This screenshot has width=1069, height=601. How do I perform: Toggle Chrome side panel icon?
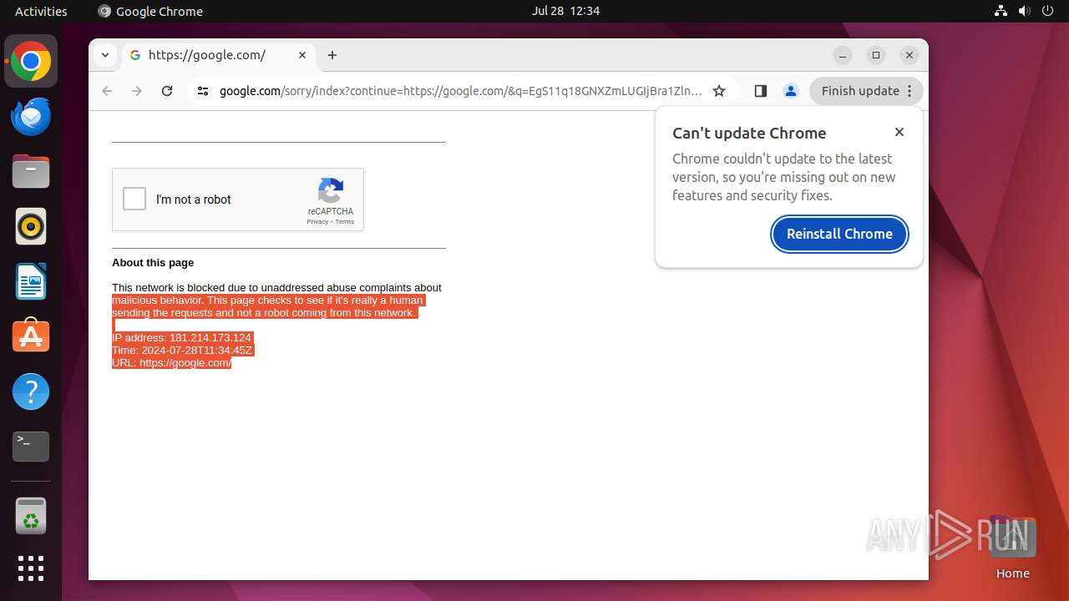(760, 91)
